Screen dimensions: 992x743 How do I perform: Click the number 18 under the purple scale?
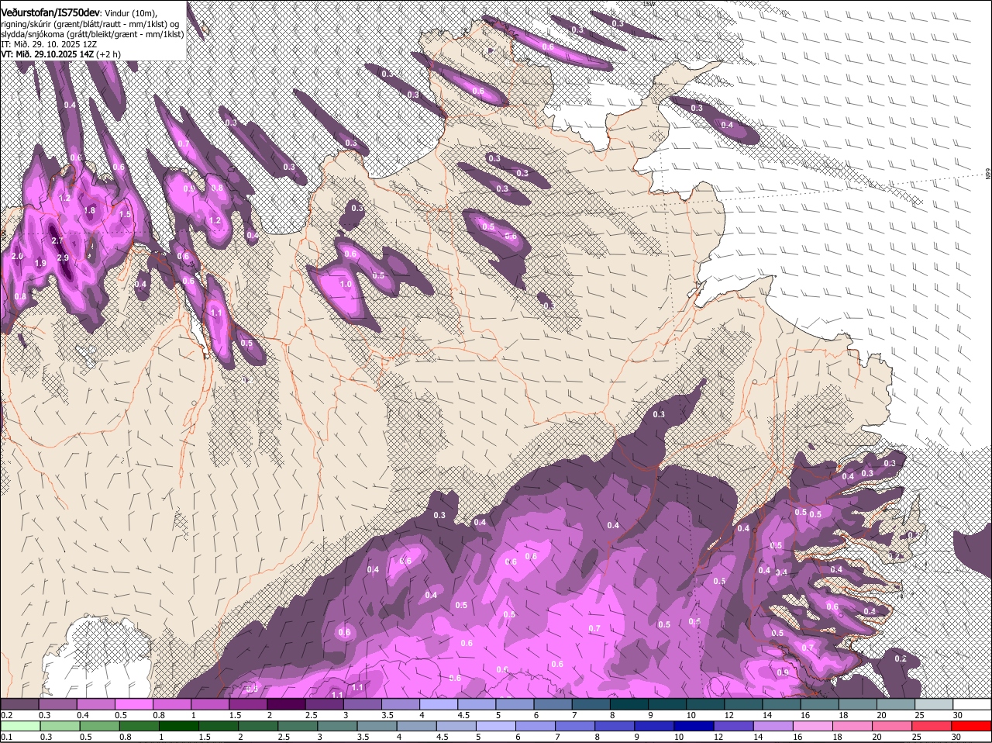pos(842,715)
